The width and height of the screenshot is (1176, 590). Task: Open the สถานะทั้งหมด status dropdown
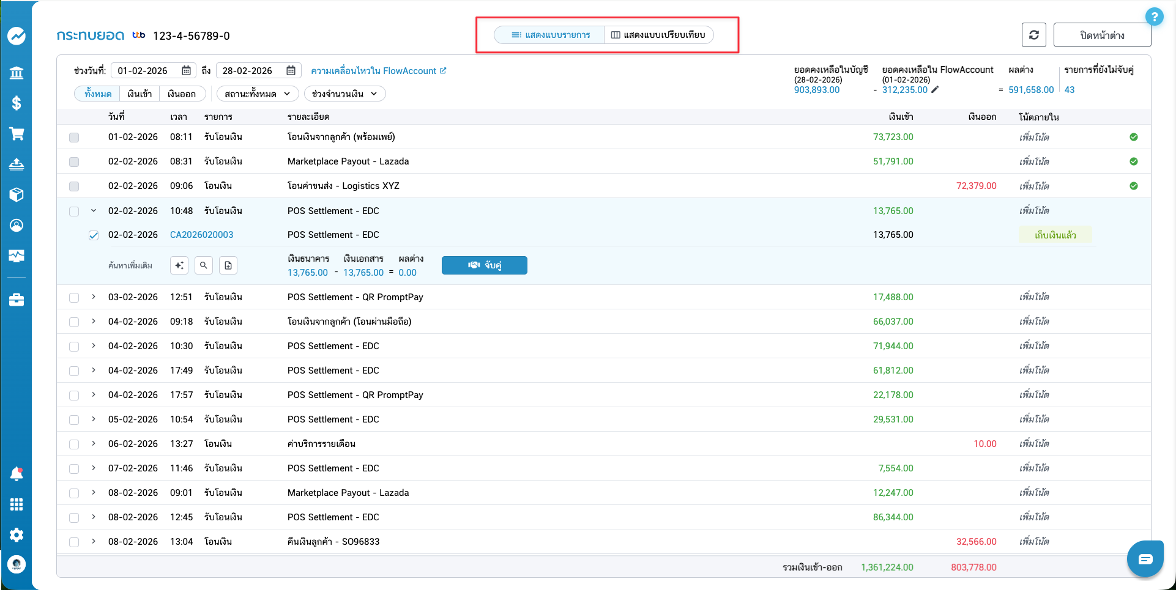tap(257, 94)
